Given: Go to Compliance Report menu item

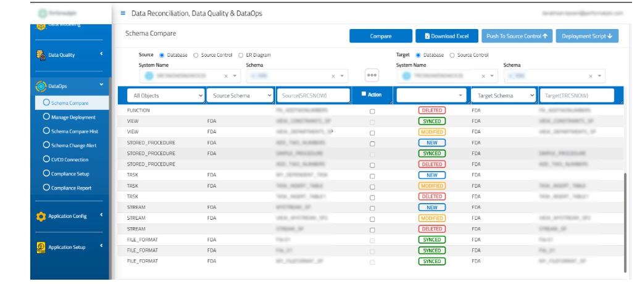Looking at the screenshot, I should click(x=71, y=188).
